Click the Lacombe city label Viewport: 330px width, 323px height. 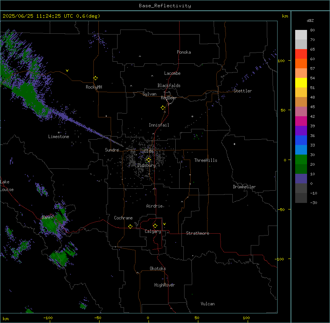[x=172, y=73]
